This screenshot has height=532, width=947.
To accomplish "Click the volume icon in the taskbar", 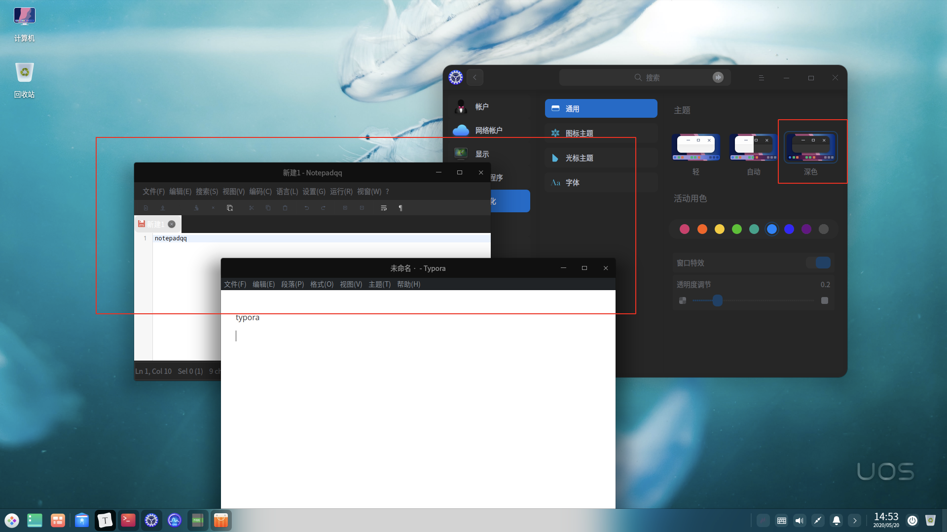I will pyautogui.click(x=800, y=520).
